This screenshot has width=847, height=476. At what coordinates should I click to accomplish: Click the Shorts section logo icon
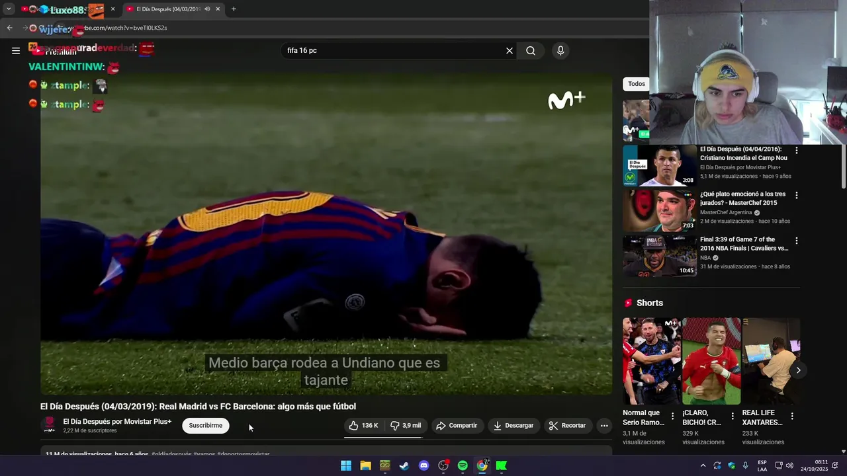pos(628,303)
